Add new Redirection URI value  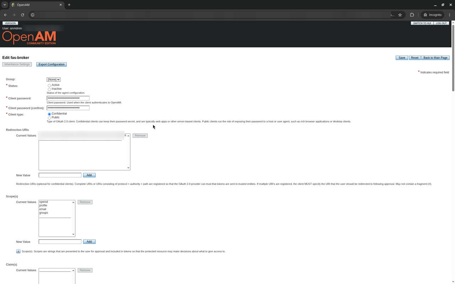click(89, 175)
